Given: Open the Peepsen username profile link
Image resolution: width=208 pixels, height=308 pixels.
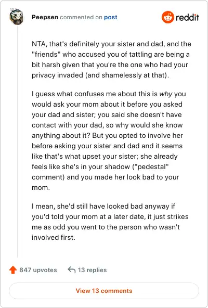Looking at the screenshot, I should [45, 17].
